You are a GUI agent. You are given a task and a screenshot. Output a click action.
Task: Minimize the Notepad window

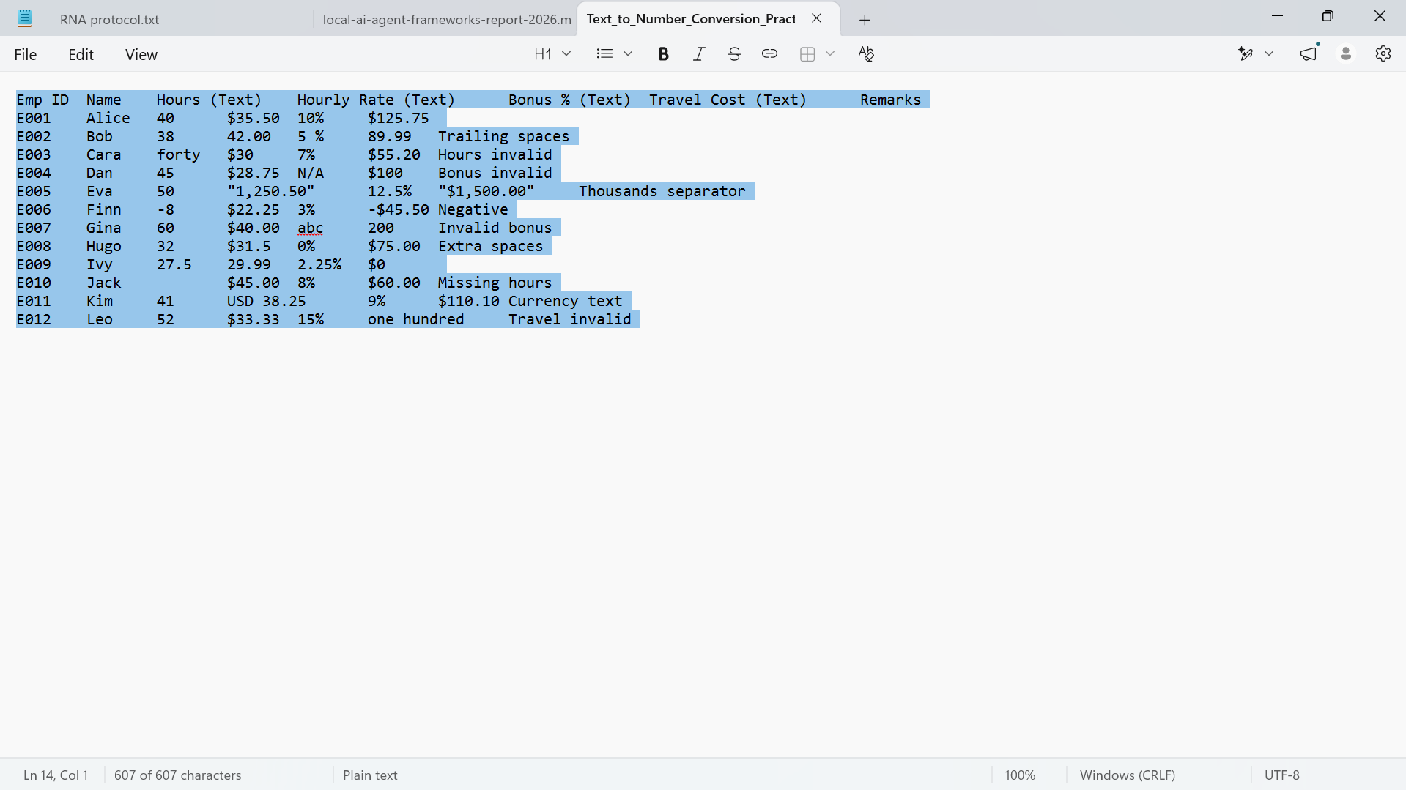(x=1278, y=16)
